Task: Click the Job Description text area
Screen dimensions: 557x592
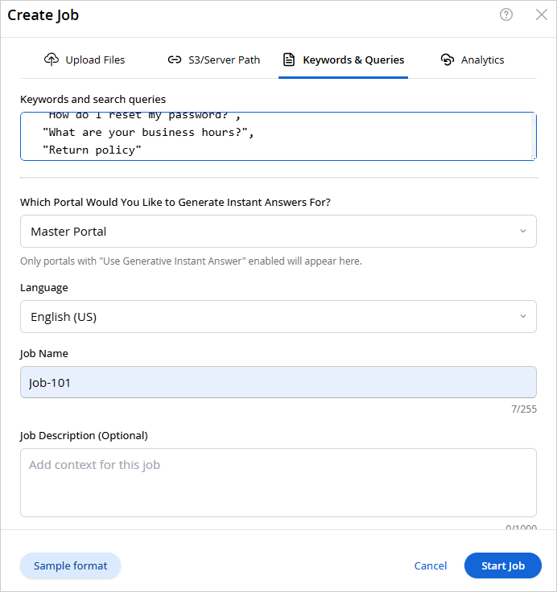Action: tap(278, 483)
